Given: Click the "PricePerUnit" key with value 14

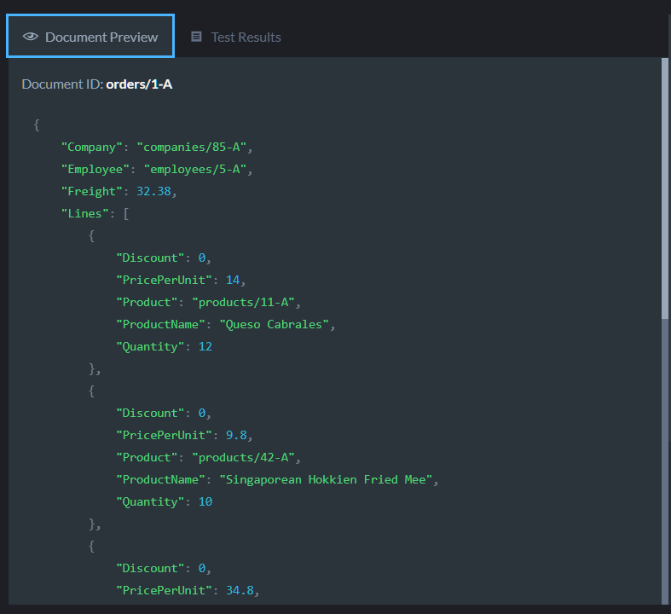Looking at the screenshot, I should (165, 280).
